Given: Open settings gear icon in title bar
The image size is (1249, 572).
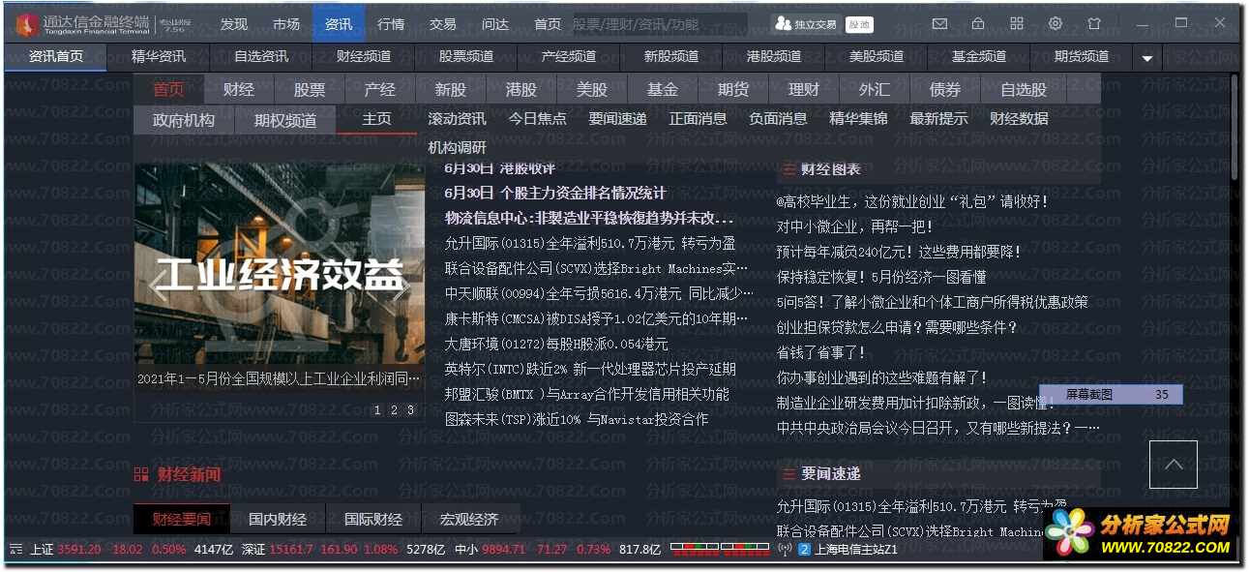Looking at the screenshot, I should [1056, 23].
